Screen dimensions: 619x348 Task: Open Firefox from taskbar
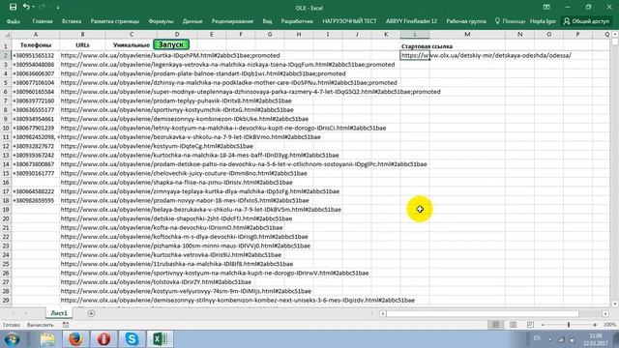75,339
